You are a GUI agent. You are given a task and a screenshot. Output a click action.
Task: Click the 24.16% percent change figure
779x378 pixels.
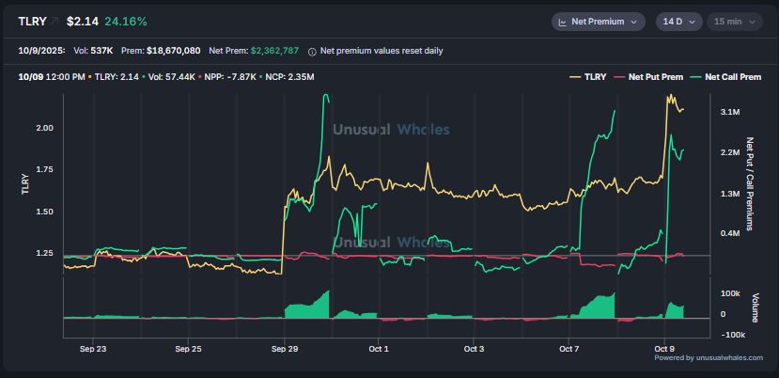coord(126,21)
